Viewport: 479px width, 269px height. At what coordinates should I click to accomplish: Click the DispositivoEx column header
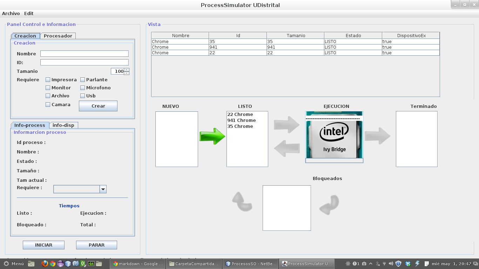(x=411, y=35)
